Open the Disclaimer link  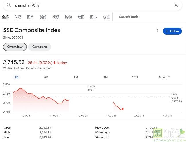[44, 68]
